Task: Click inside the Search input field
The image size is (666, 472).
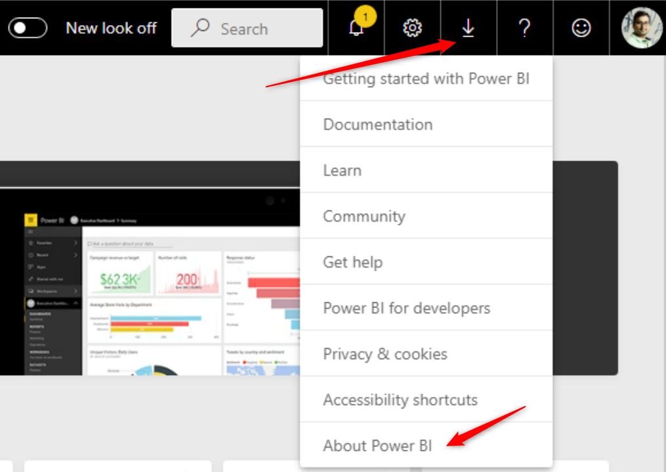Action: 262,28
